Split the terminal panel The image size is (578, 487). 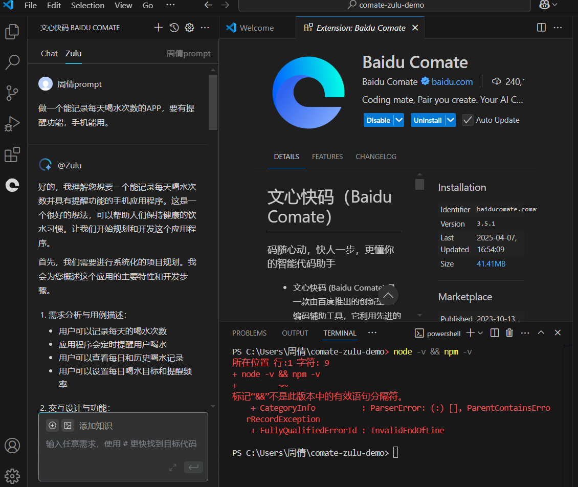(495, 333)
